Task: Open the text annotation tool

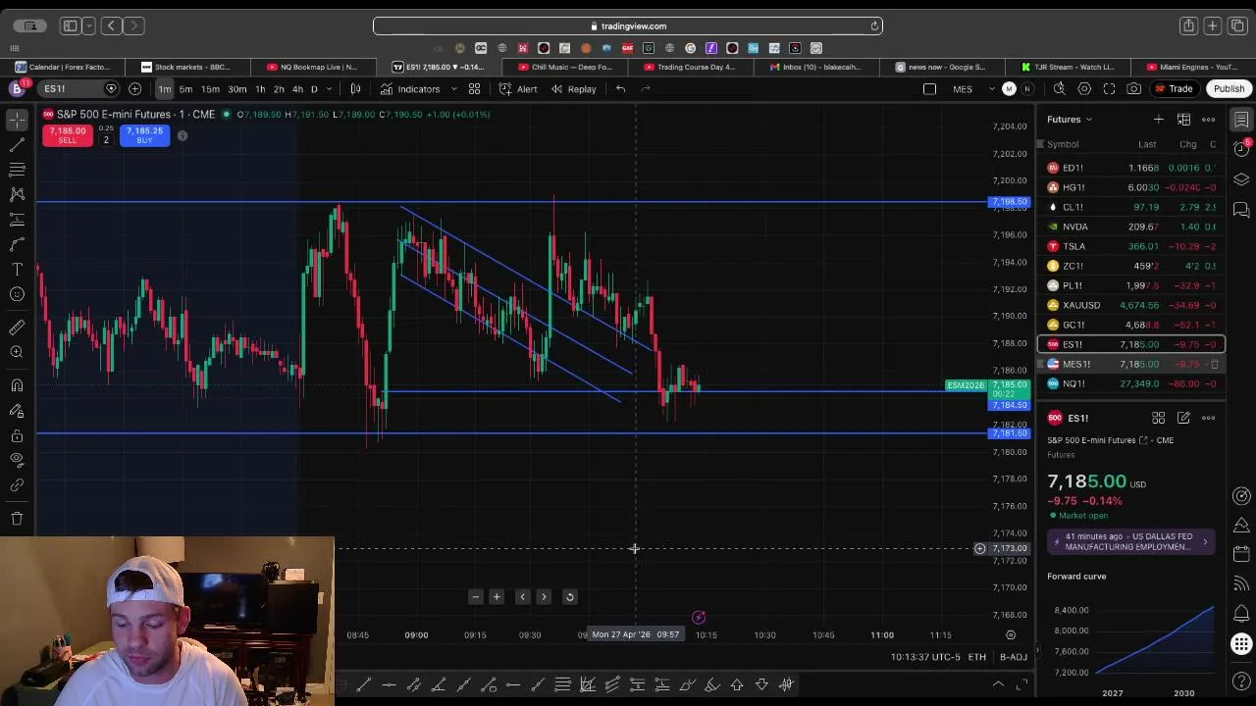Action: tap(17, 269)
